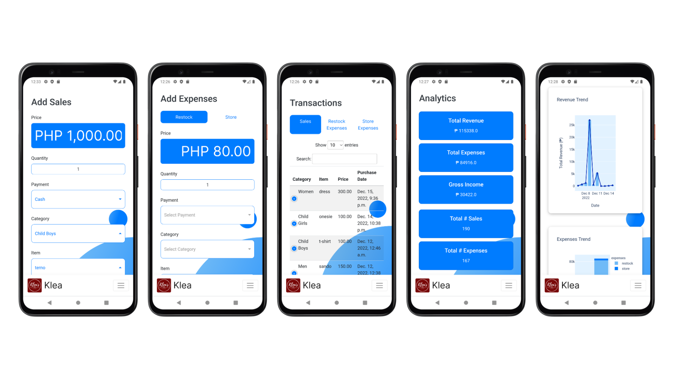Tap the hamburger menu icon on Transactions
Viewport: 674px width, 379px height.
(x=379, y=286)
